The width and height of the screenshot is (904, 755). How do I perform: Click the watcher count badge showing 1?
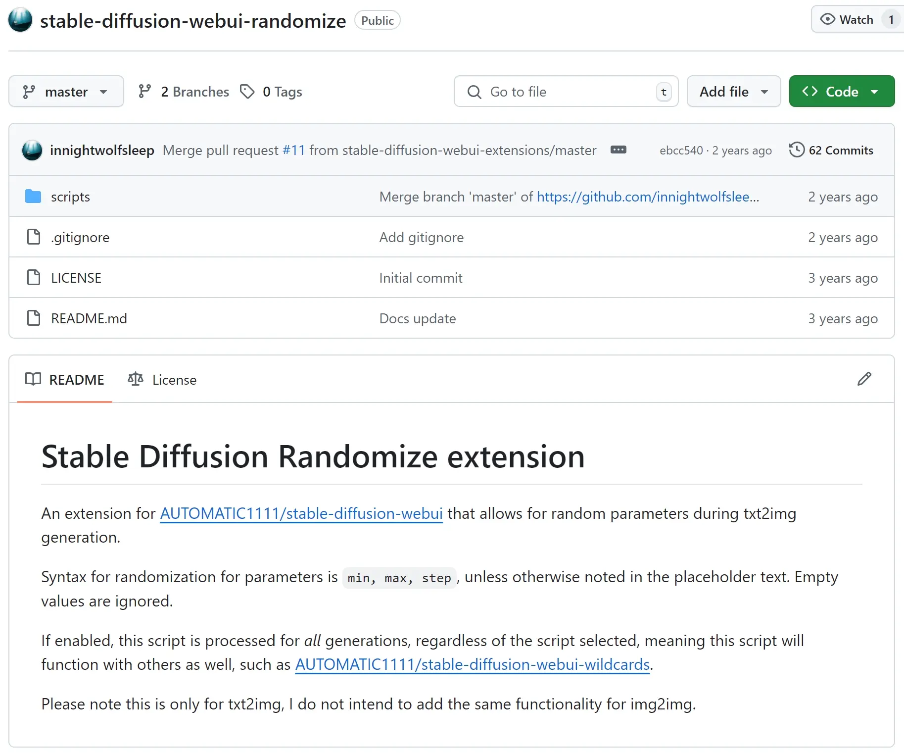tap(891, 20)
